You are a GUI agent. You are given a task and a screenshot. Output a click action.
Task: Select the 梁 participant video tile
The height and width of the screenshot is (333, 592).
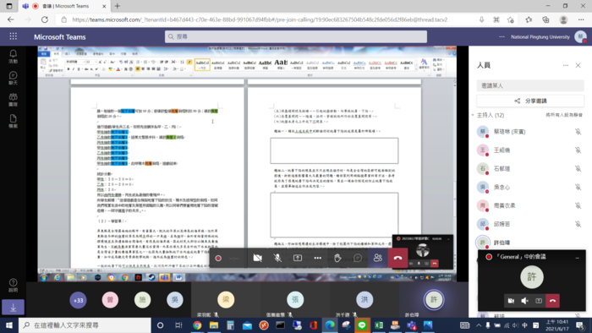click(x=226, y=300)
